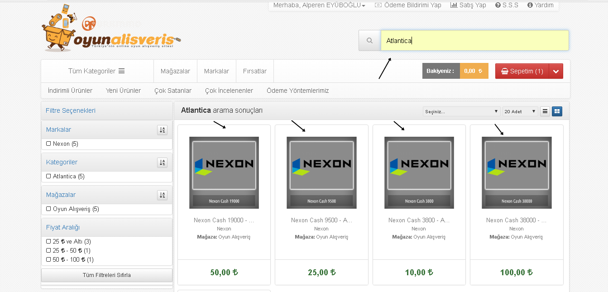The image size is (608, 292).
Task: Check the 50 ₺ - 100 ₺ price filter
Action: (48, 259)
